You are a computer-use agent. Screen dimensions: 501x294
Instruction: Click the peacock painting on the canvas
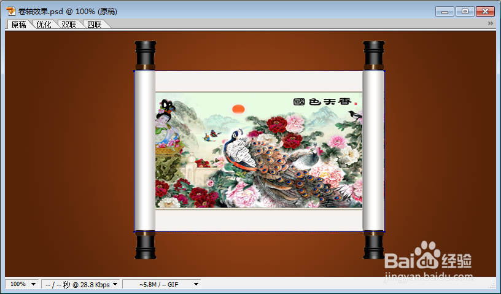(x=259, y=150)
